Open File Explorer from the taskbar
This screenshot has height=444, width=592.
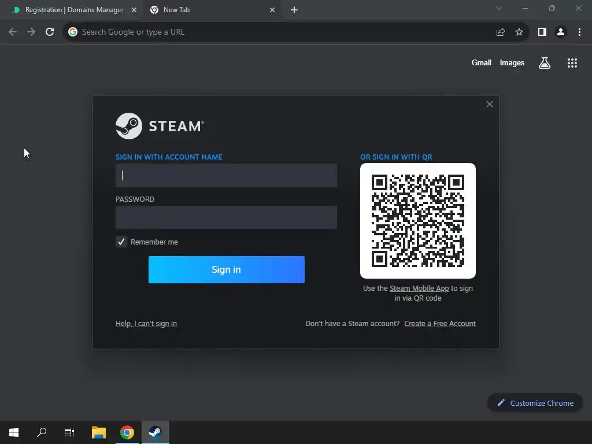(99, 432)
